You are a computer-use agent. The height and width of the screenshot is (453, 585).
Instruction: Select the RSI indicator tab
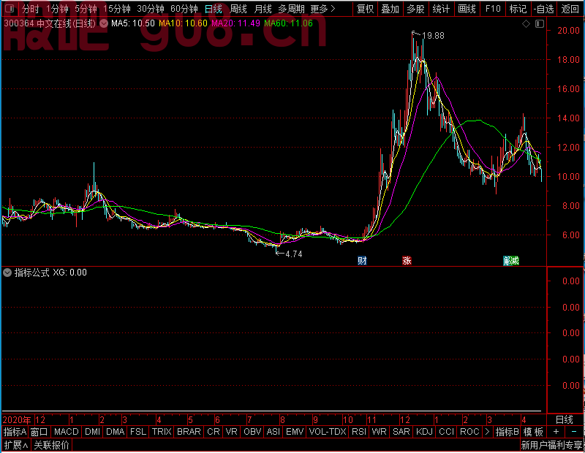359,432
